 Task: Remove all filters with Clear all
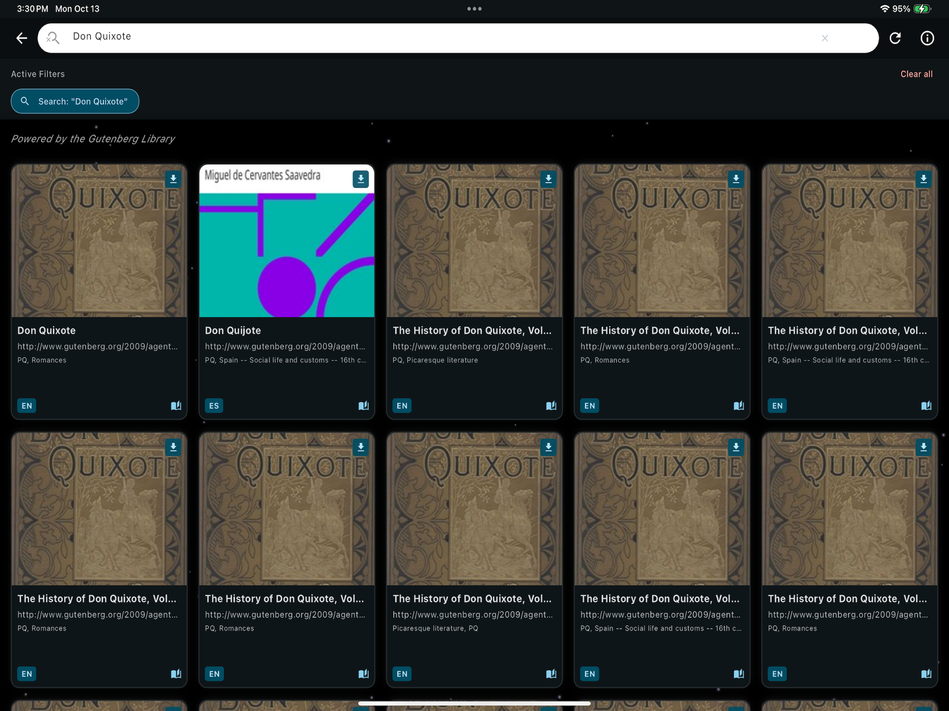click(916, 74)
